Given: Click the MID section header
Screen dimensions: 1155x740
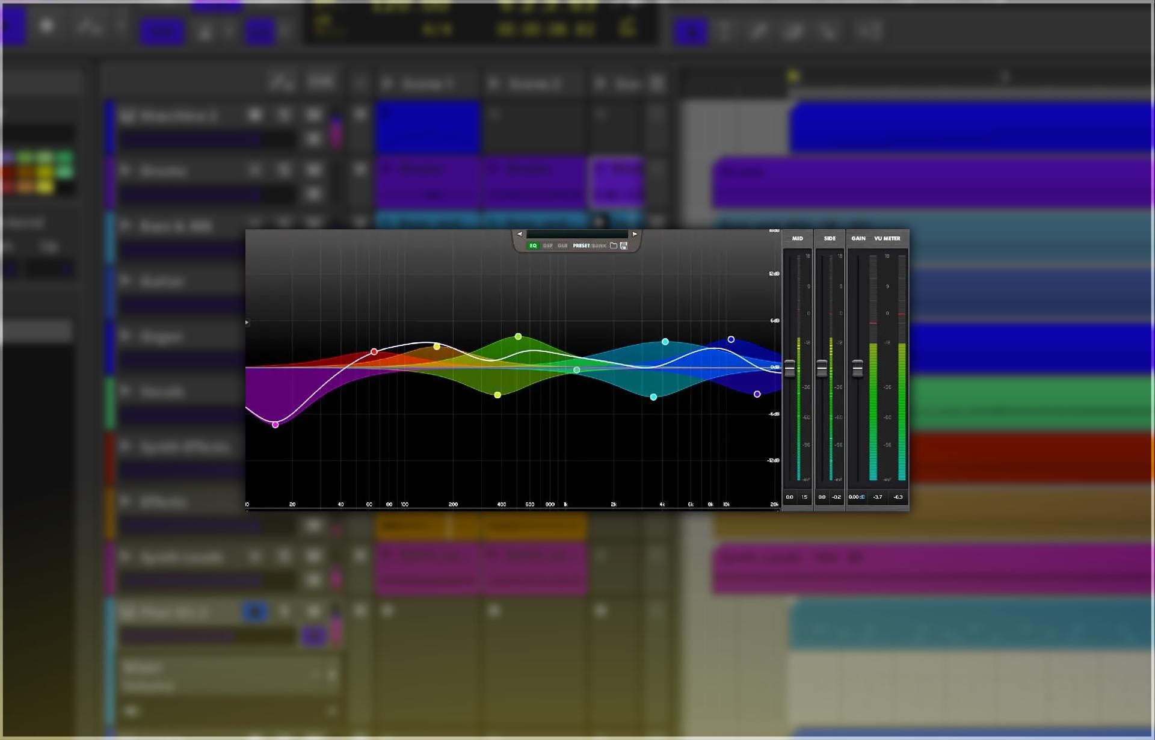Looking at the screenshot, I should (798, 238).
